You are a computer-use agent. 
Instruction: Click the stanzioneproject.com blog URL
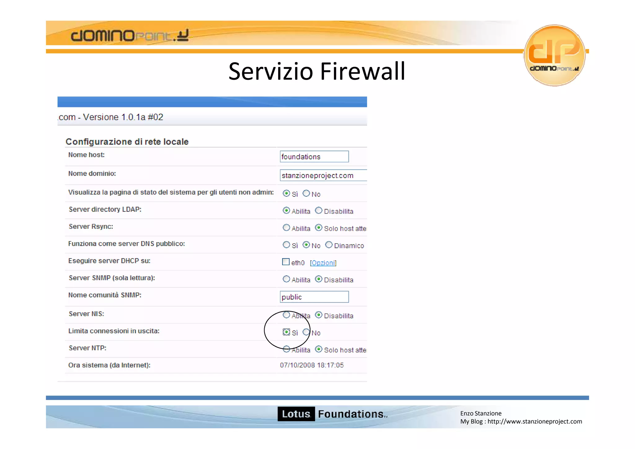pos(535,421)
